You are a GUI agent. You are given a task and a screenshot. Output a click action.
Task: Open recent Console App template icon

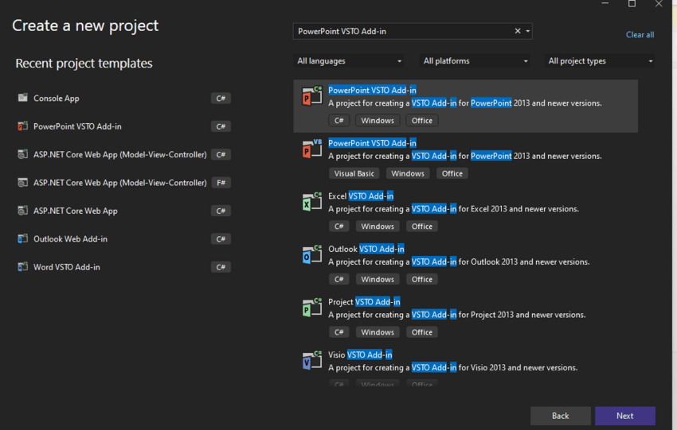(22, 98)
